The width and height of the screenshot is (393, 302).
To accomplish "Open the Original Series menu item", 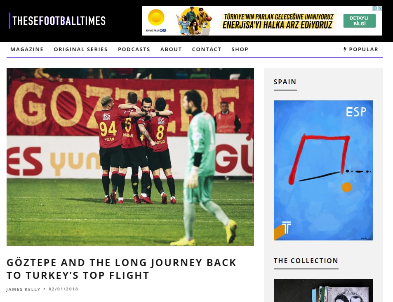I will (x=81, y=49).
